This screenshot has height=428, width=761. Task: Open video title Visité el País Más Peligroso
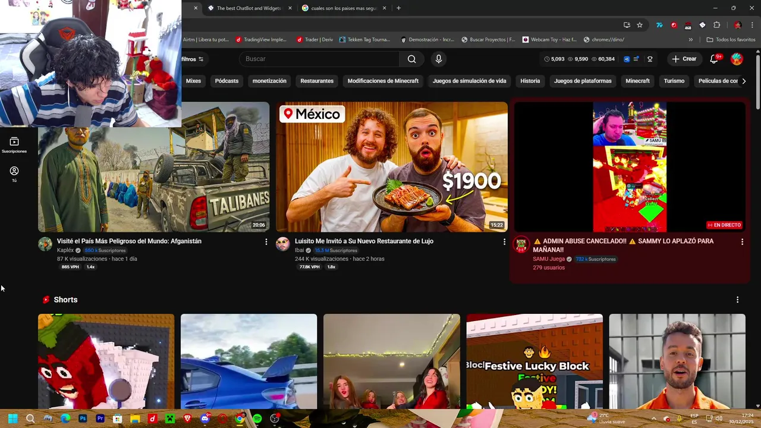point(129,241)
